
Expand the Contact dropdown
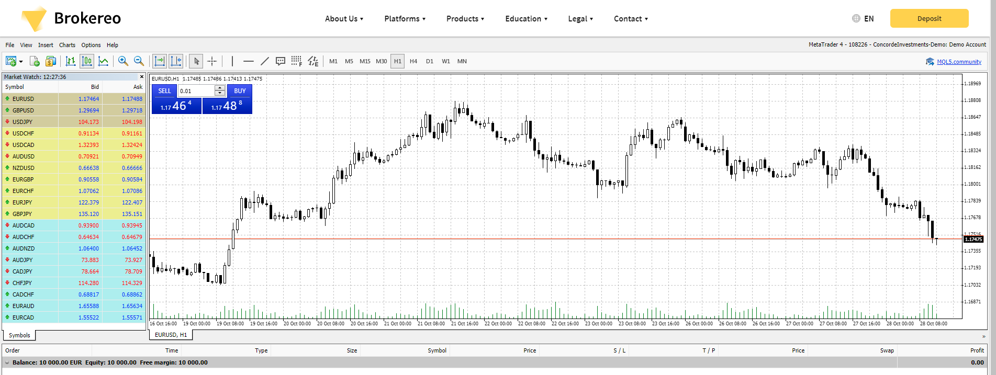(631, 19)
